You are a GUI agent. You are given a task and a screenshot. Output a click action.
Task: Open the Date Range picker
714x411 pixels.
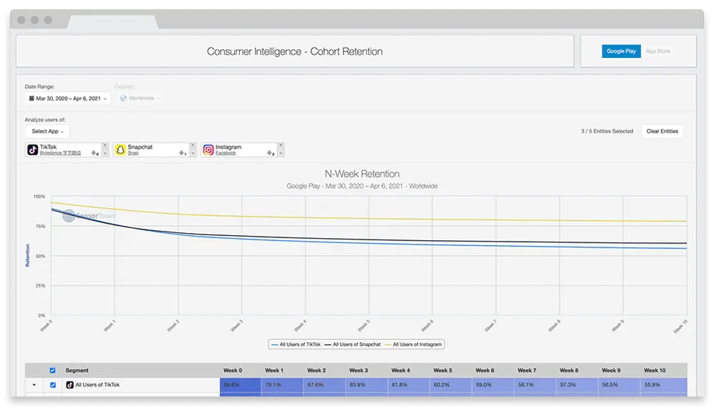point(68,99)
